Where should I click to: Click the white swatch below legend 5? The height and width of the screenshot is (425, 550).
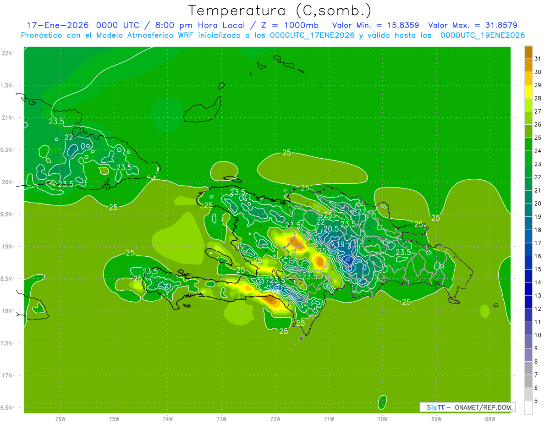pos(528,408)
